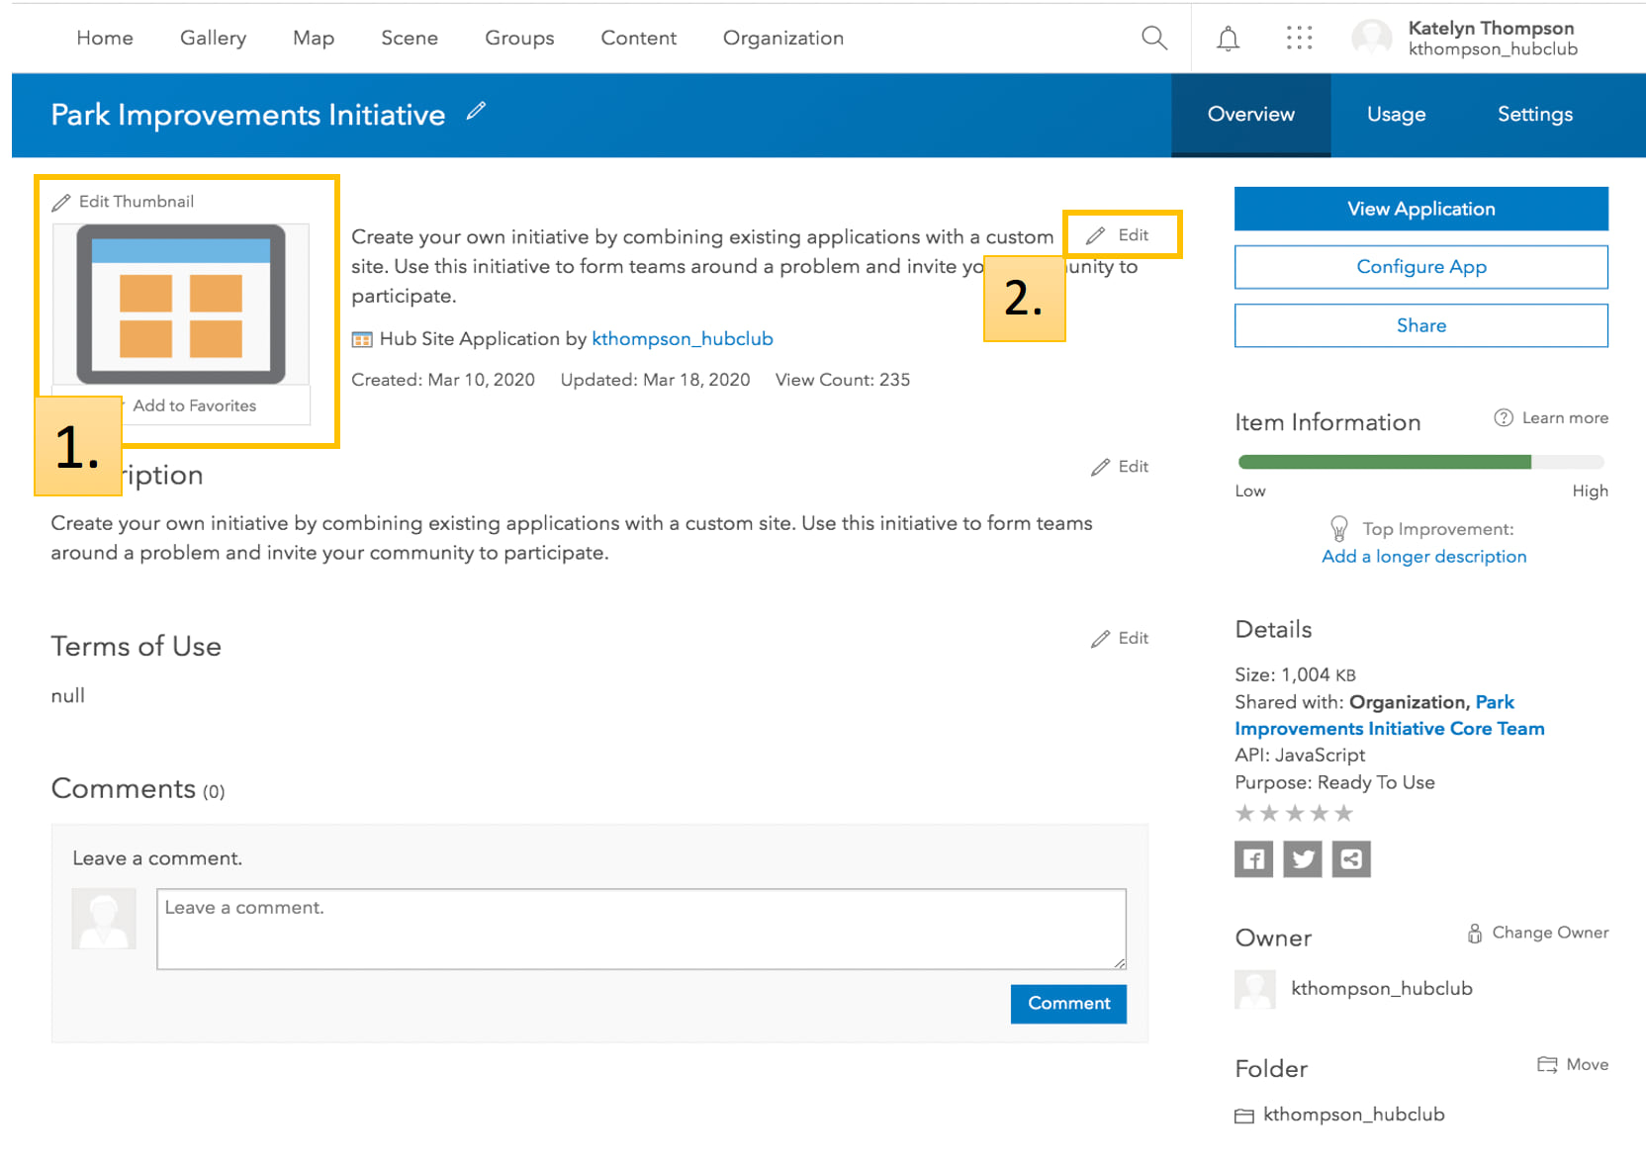Switch to the Usage tab
Viewport: 1646px width, 1161px height.
tap(1396, 115)
